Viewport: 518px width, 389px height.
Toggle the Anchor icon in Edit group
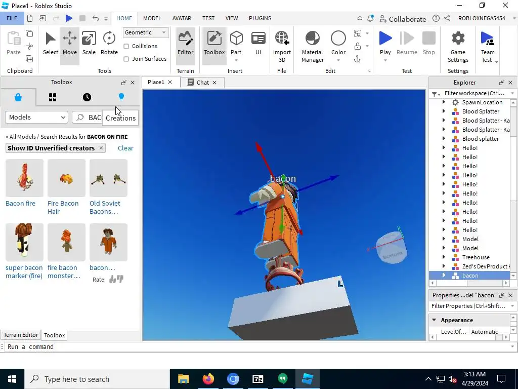(x=357, y=59)
